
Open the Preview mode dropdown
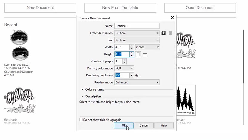coord(137,82)
